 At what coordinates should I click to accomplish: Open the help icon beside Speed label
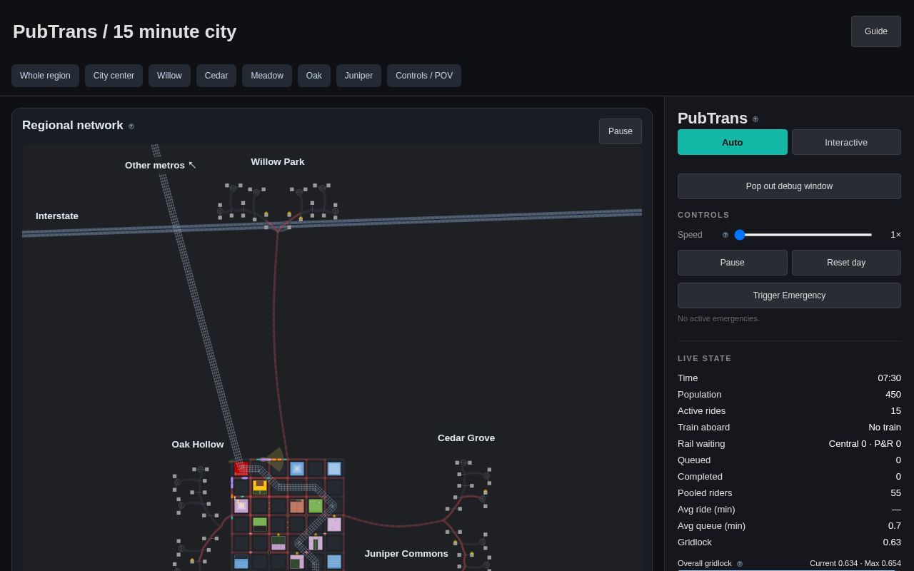pos(725,235)
